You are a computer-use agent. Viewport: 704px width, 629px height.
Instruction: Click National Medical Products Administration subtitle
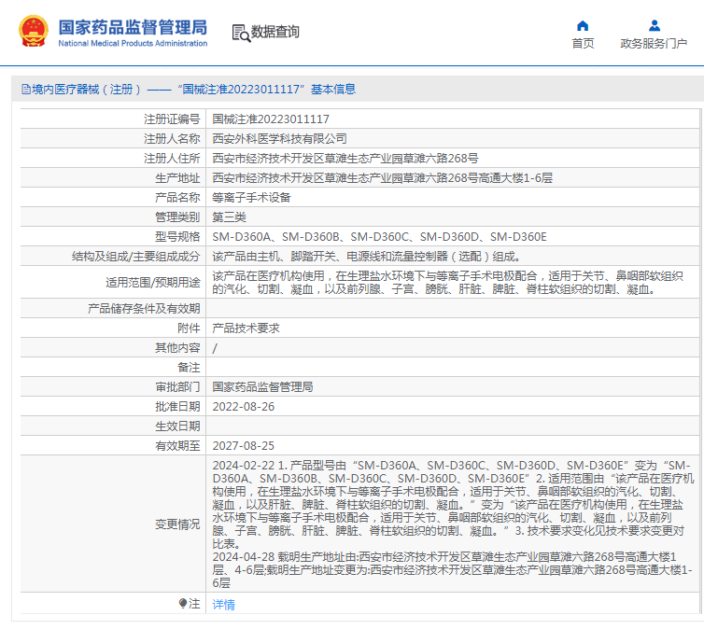coord(133,43)
